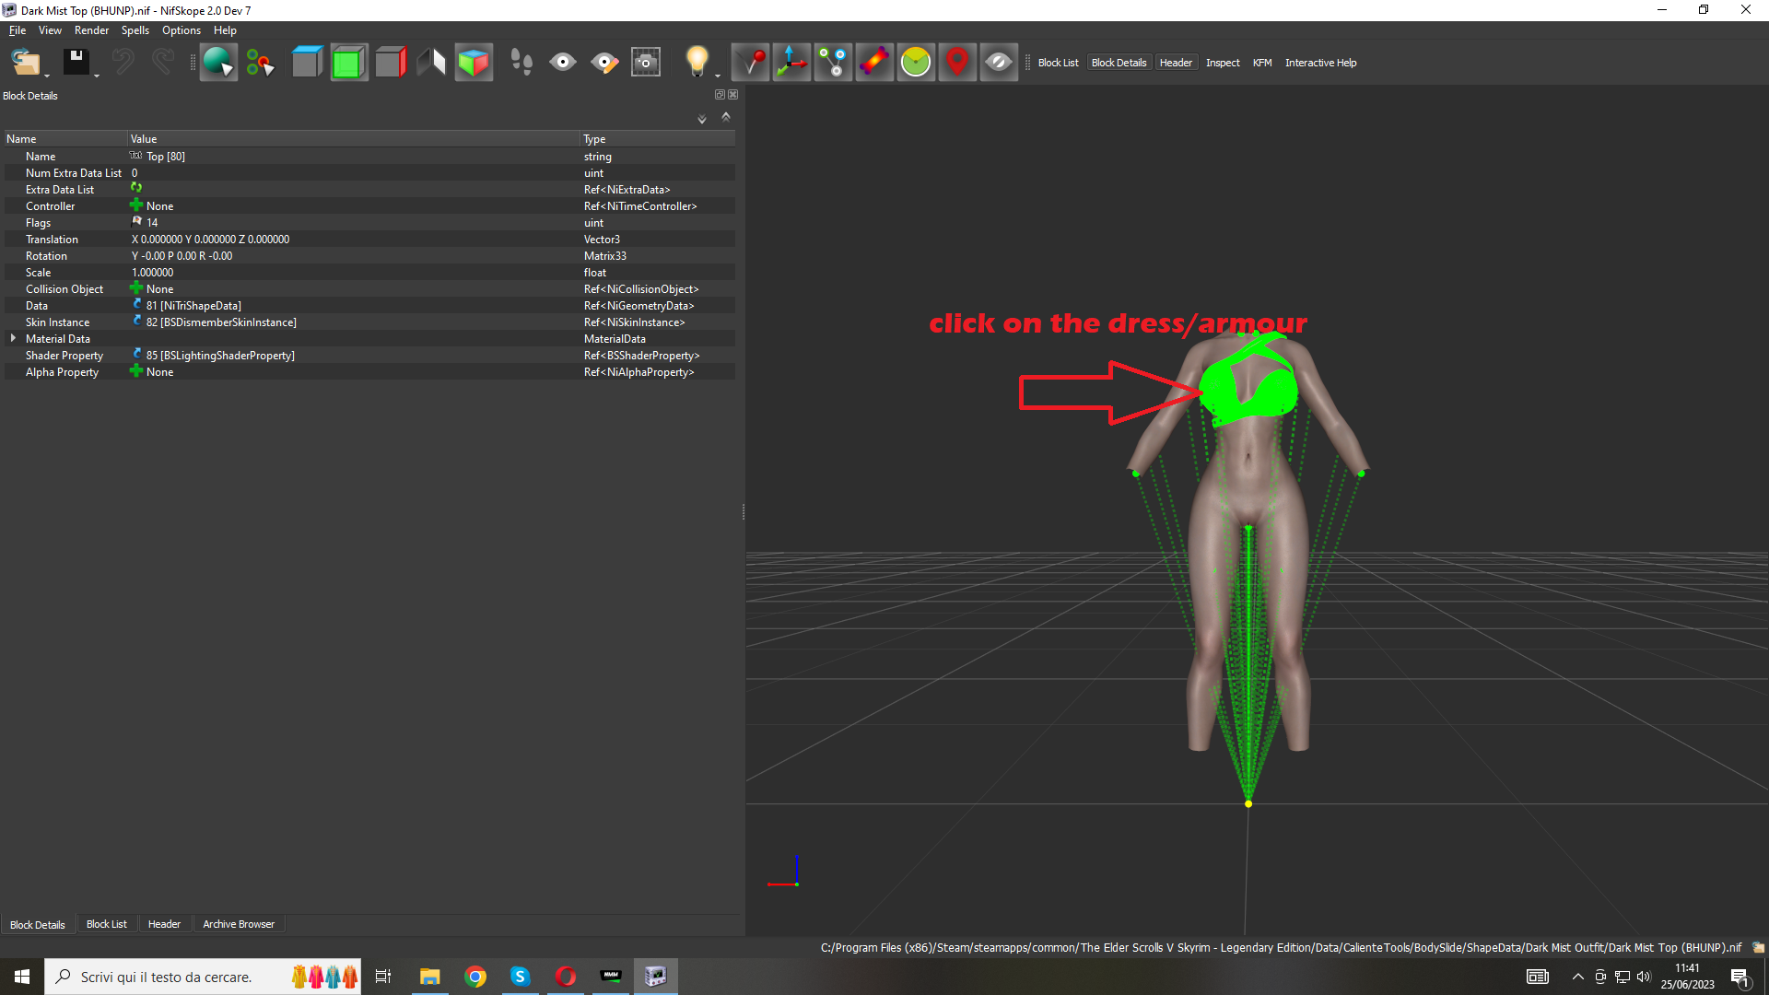
Task: Expand the Material Data row
Action: pyautogui.click(x=13, y=339)
